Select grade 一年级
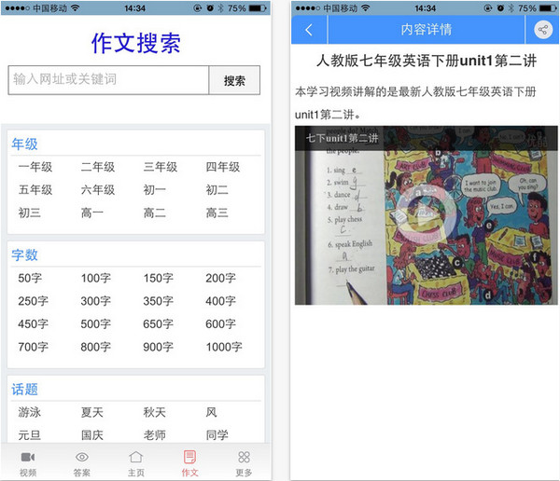Viewport: 560px width, 481px height. (x=35, y=167)
